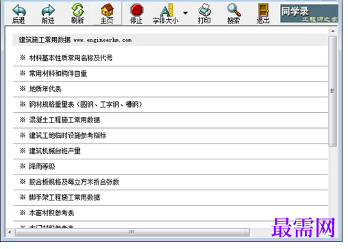The image size is (348, 249).
Task: Click the www.engineerhm.com header text
Action: tap(103, 40)
